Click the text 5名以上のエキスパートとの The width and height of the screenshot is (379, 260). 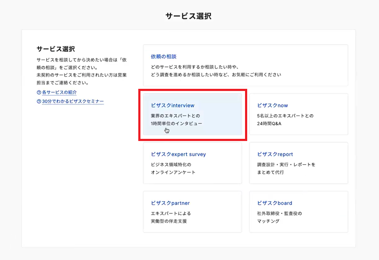285,116
